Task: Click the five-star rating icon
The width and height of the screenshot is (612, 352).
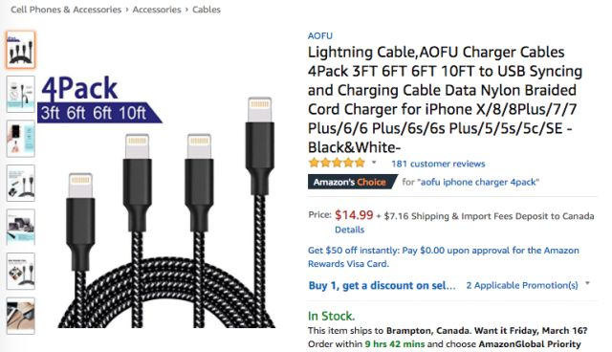Action: click(337, 163)
